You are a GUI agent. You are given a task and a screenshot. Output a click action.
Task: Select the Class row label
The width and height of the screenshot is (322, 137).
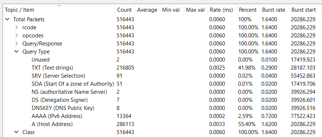pos(28,132)
